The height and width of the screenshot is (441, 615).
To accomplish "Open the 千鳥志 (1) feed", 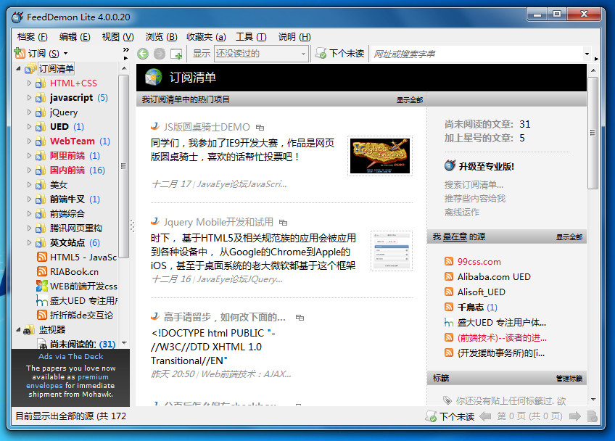I will pos(477,308).
